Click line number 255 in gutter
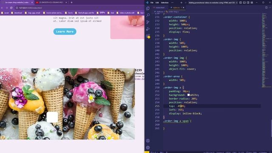The width and height of the screenshot is (272, 153). [157, 106]
